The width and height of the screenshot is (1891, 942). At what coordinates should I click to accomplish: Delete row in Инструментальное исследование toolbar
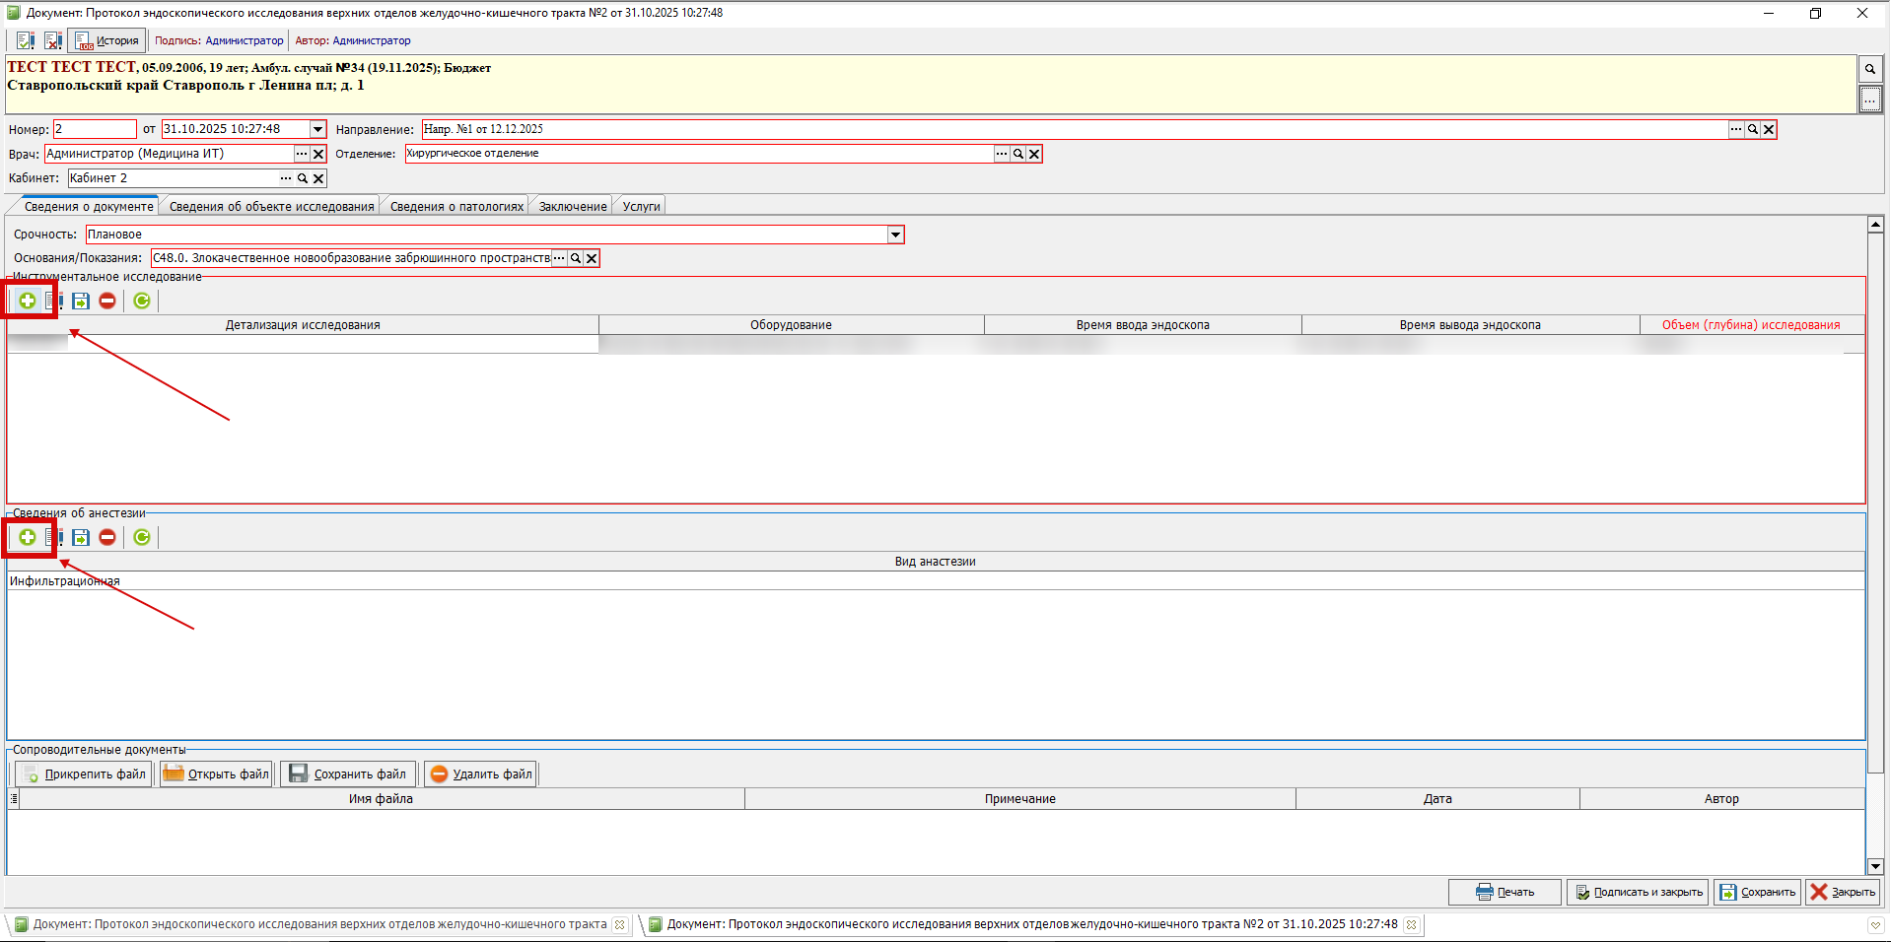(107, 301)
